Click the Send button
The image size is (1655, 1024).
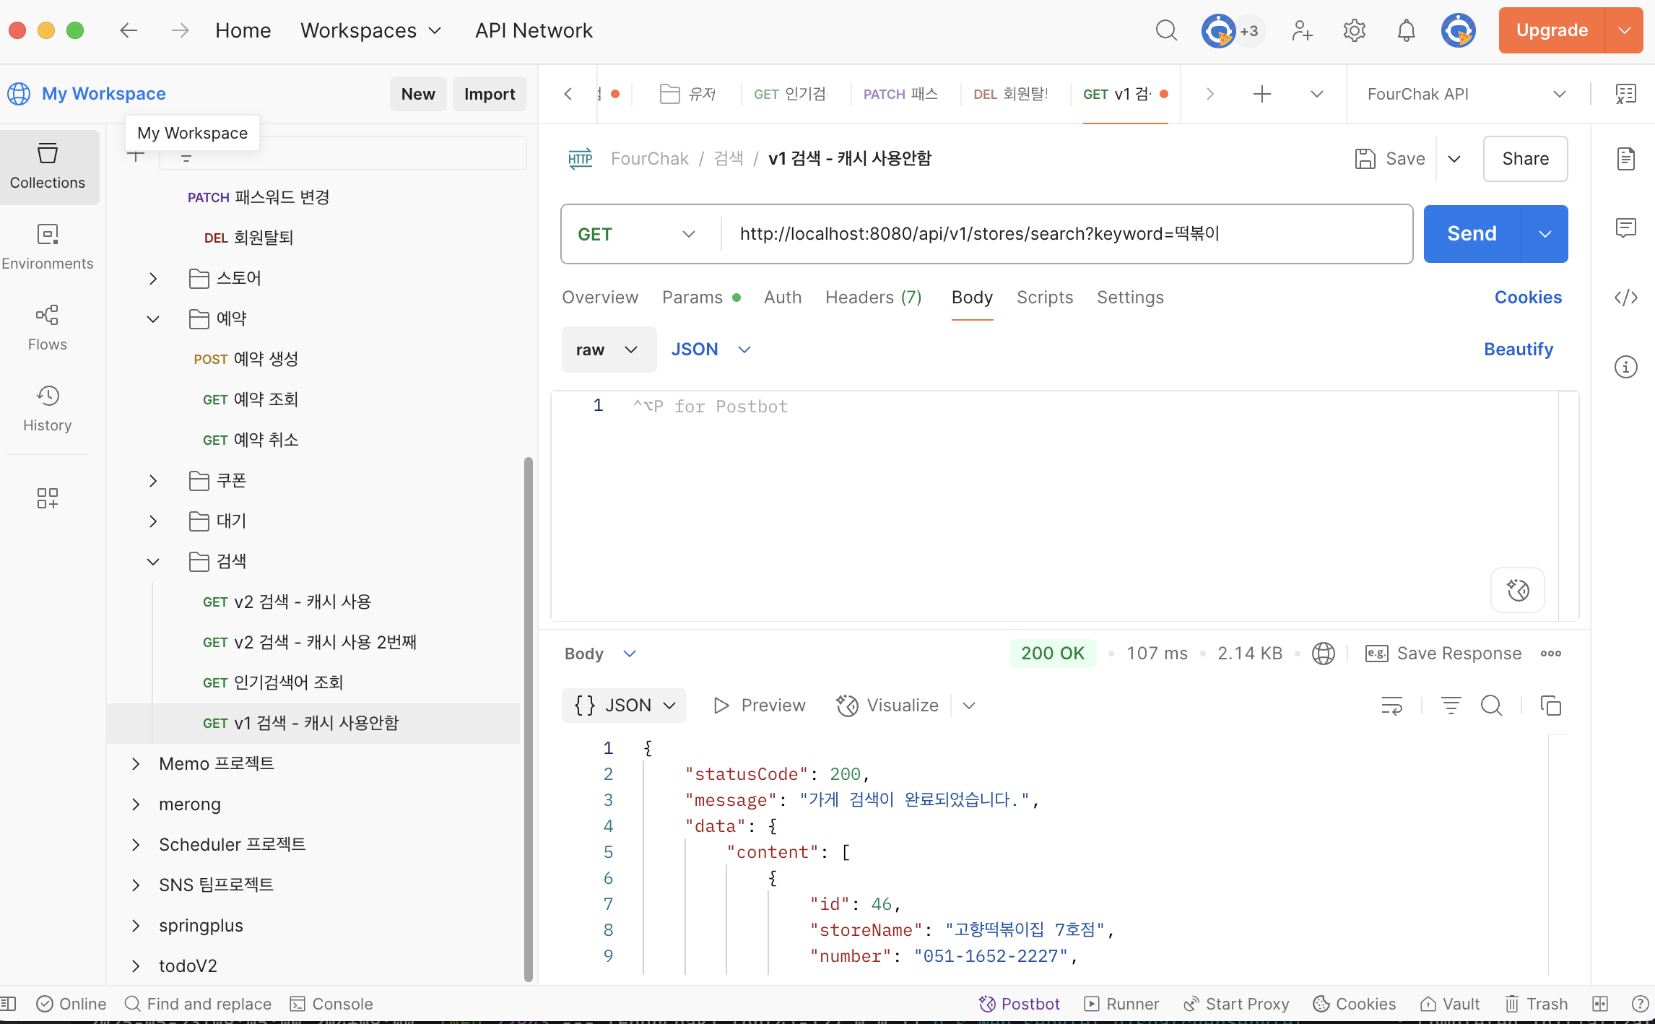point(1472,234)
